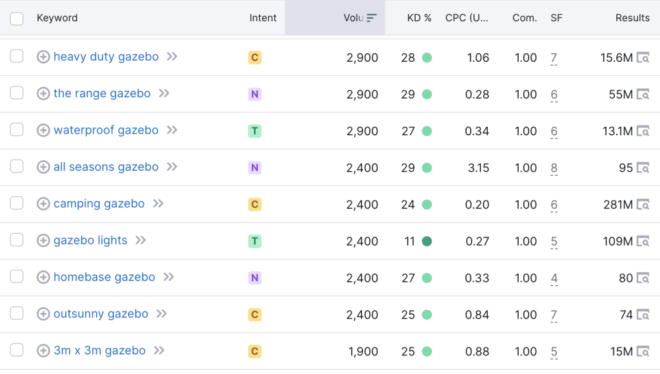The image size is (660, 374).
Task: Add gazebo lights via plus icon
Action: coord(43,240)
